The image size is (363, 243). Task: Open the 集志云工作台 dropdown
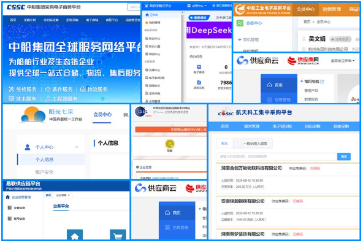coord(343,61)
